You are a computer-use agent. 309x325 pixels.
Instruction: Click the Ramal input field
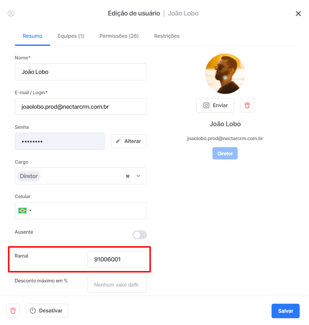pyautogui.click(x=117, y=259)
